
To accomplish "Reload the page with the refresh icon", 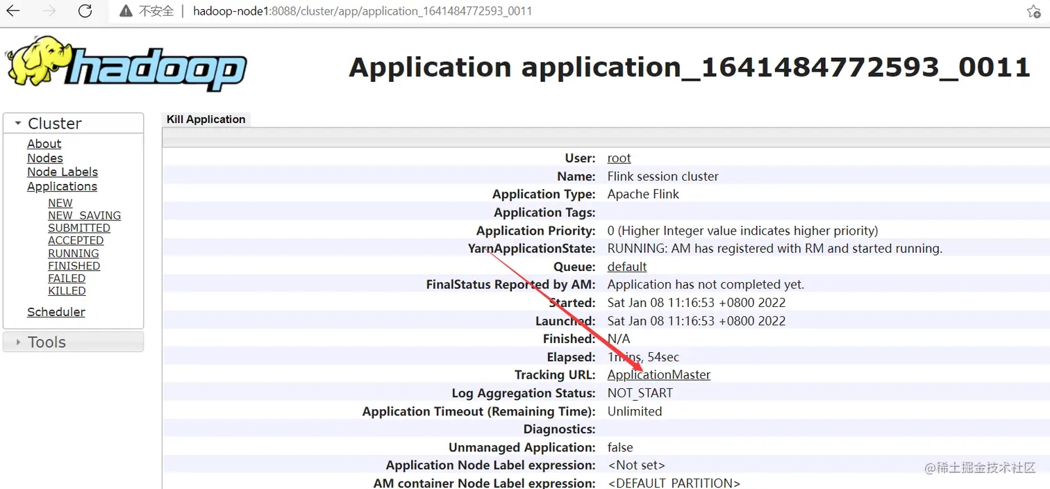I will tap(85, 11).
